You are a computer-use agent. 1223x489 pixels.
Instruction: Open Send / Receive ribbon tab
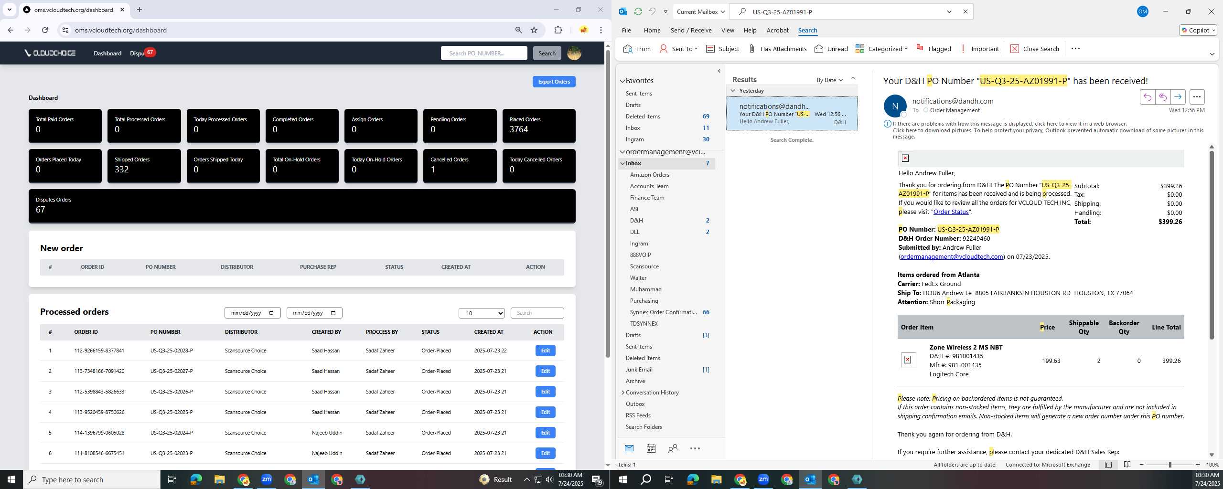click(x=691, y=30)
